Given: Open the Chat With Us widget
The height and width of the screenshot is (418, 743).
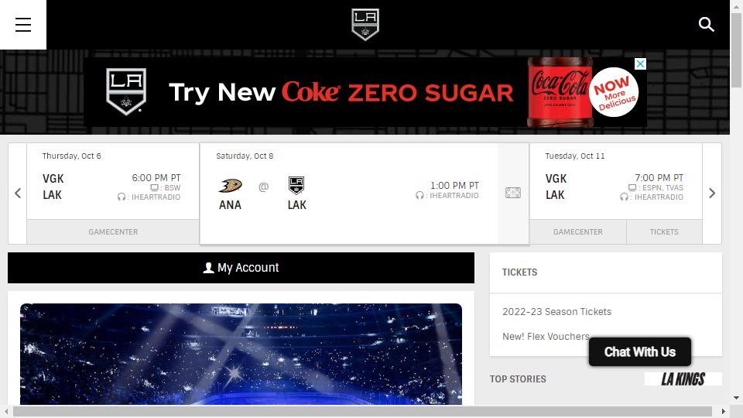Looking at the screenshot, I should click(640, 351).
